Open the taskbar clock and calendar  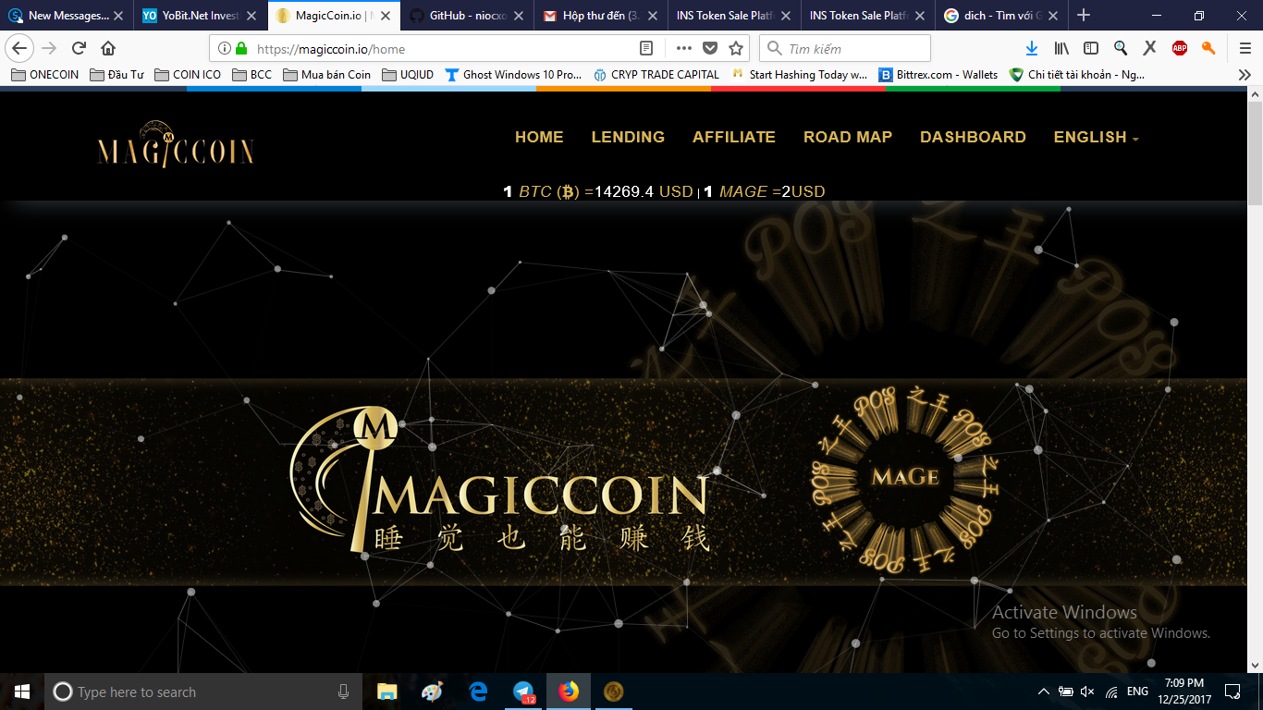(x=1183, y=692)
